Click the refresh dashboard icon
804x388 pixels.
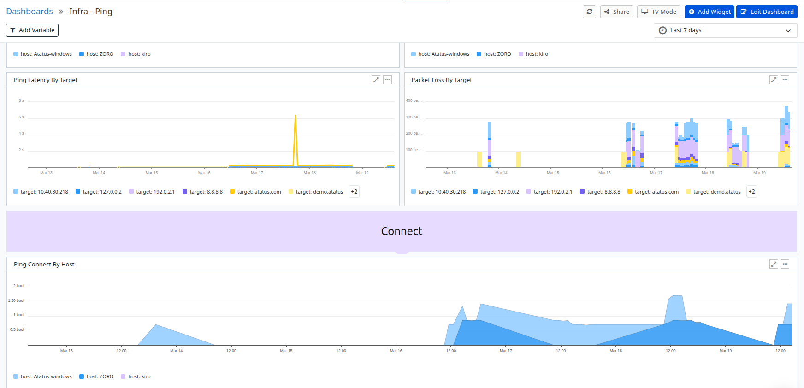pyautogui.click(x=589, y=12)
